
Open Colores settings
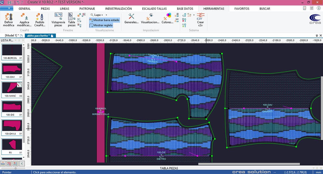click(x=167, y=18)
